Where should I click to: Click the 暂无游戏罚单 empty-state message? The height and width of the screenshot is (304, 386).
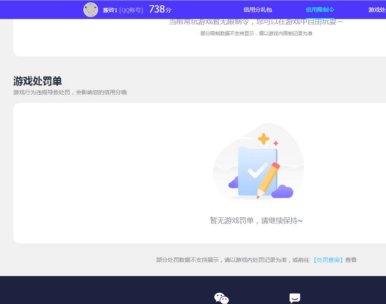click(x=256, y=220)
